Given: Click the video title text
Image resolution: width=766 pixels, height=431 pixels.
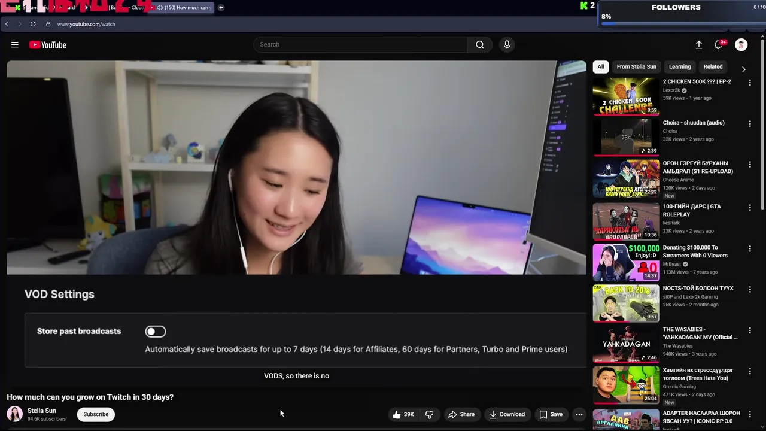Looking at the screenshot, I should point(90,397).
